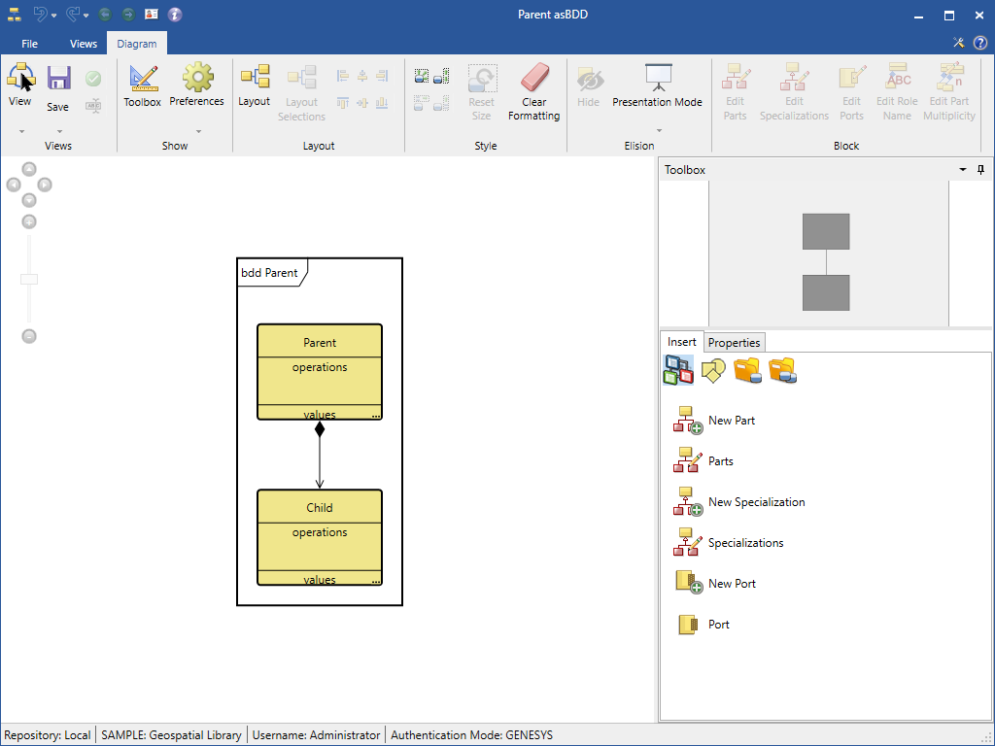Switch to the Views ribbon tab
The width and height of the screenshot is (995, 746).
point(84,44)
